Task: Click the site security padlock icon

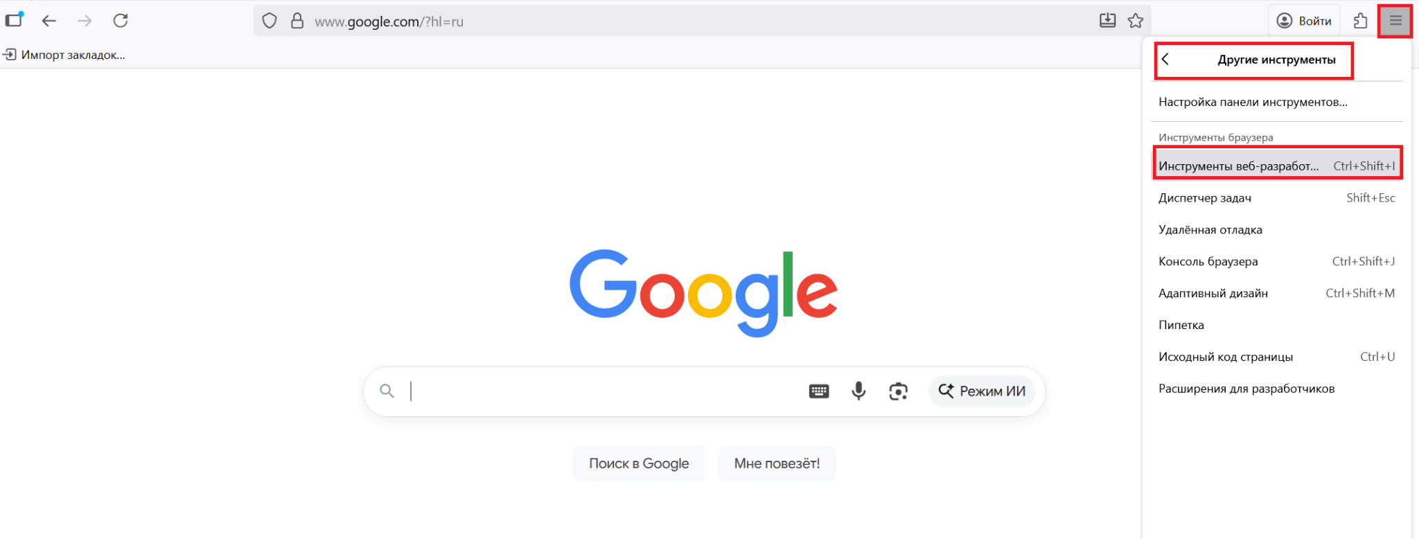Action: pos(297,21)
